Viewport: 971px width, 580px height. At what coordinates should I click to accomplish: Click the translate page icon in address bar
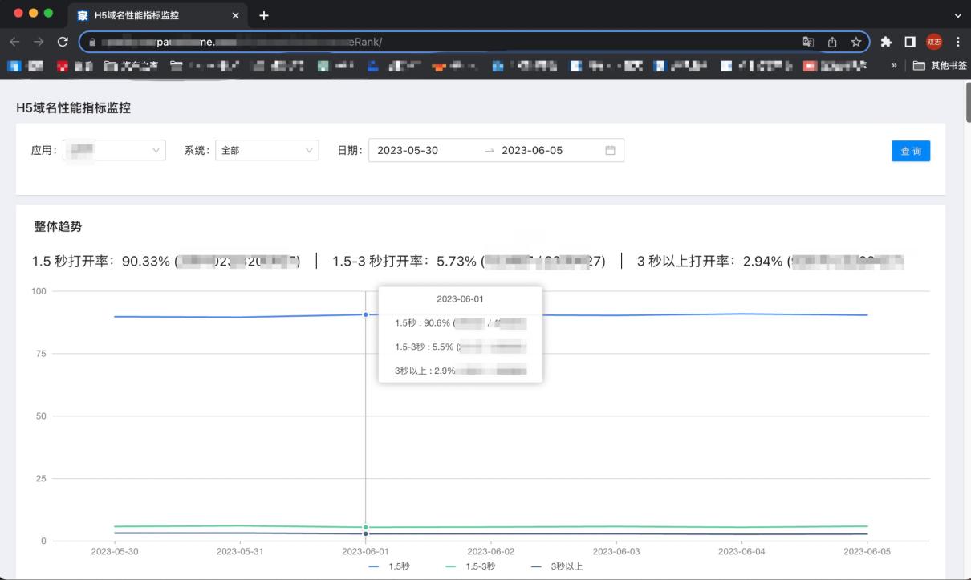808,42
